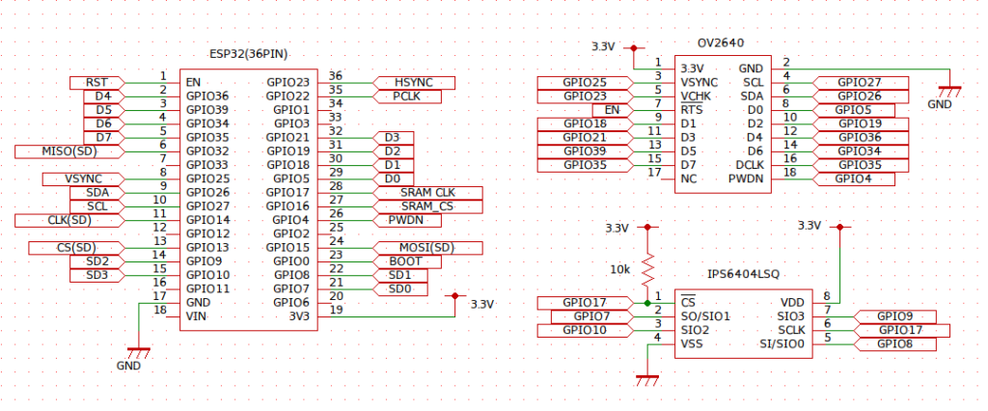
Task: Click the GPIO26 label on OV2640 SDA
Action: [x=861, y=96]
